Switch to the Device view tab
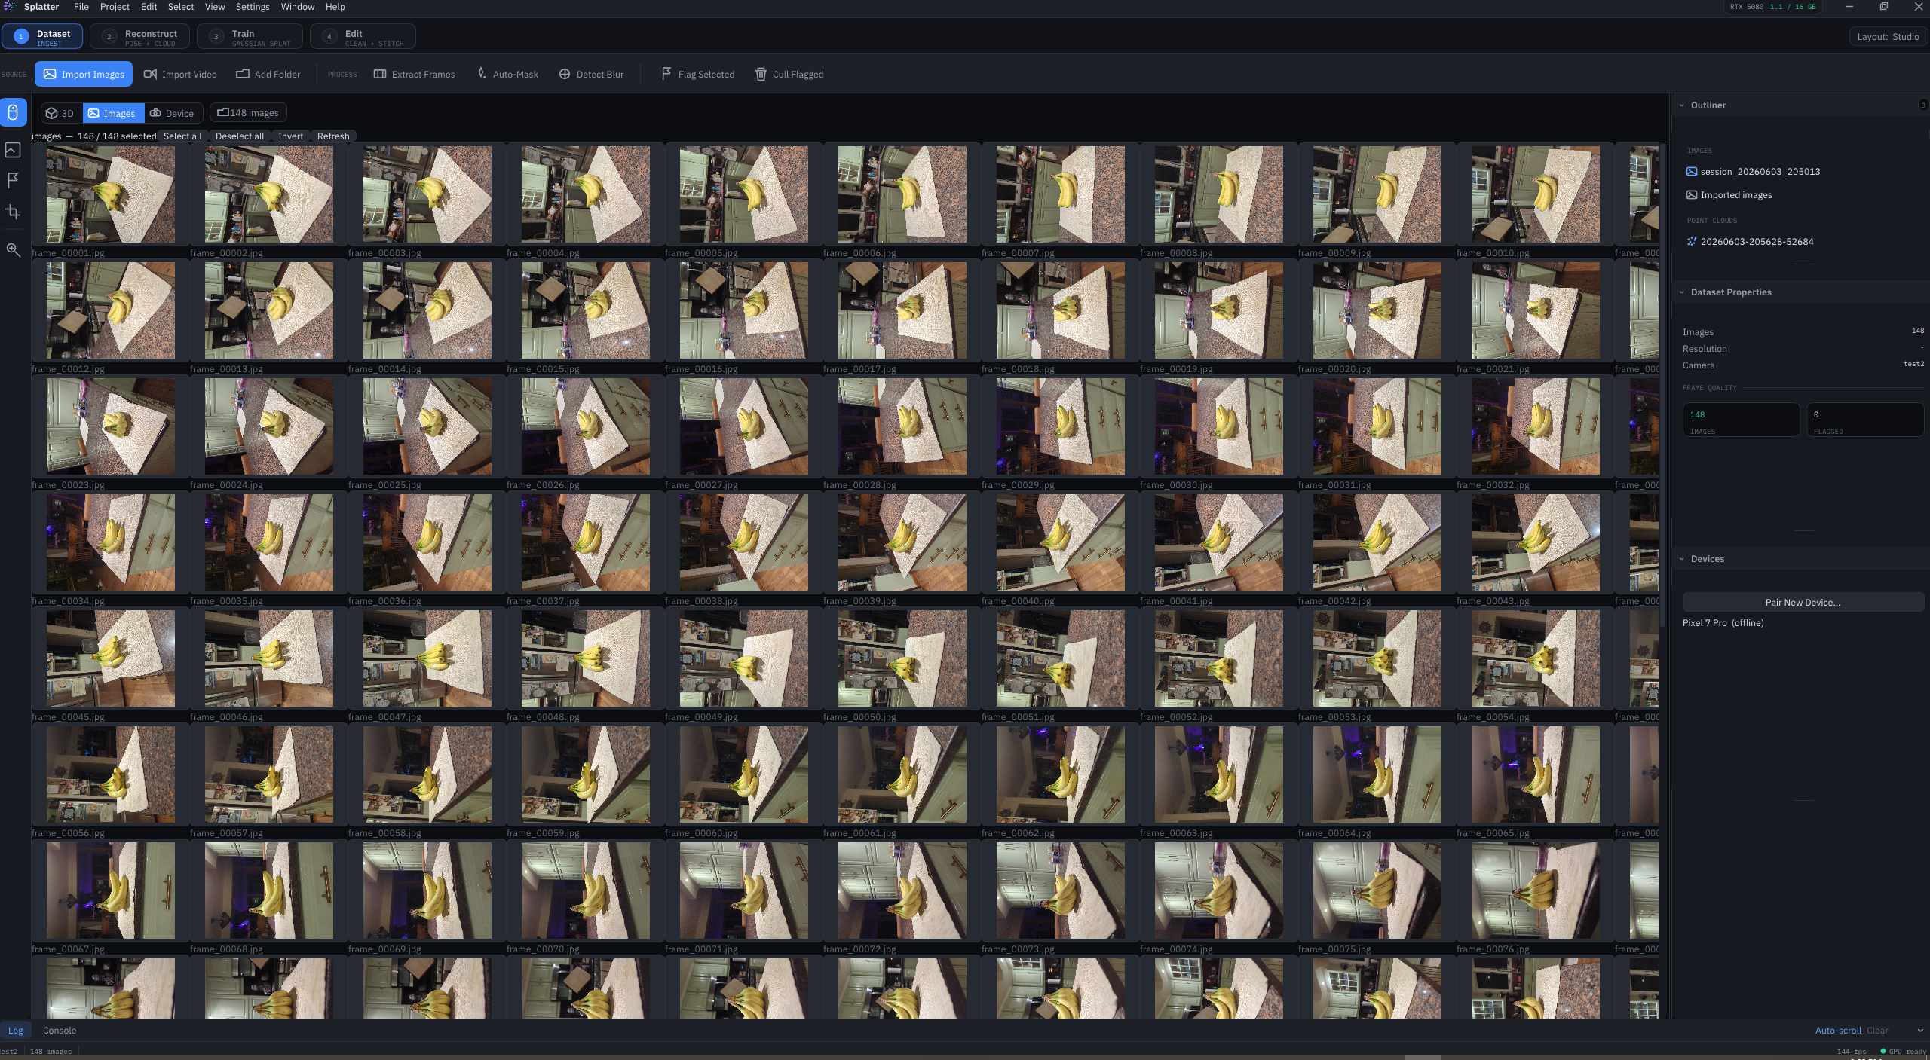Image resolution: width=1930 pixels, height=1060 pixels. (173, 113)
